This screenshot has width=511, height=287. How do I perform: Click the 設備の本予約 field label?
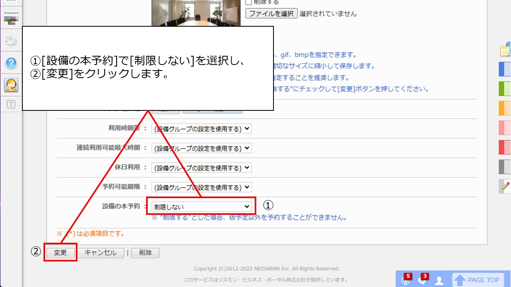click(121, 206)
